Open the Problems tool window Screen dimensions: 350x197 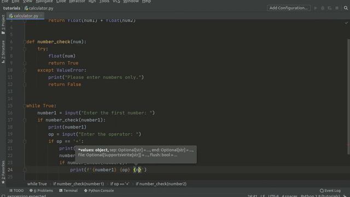click(x=42, y=190)
